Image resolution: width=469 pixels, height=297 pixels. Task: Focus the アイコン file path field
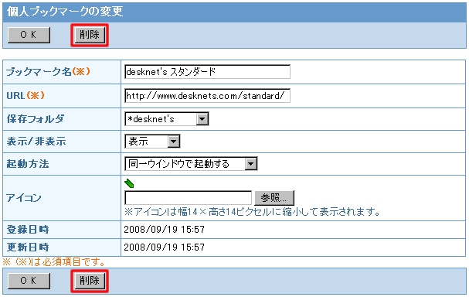tap(188, 198)
